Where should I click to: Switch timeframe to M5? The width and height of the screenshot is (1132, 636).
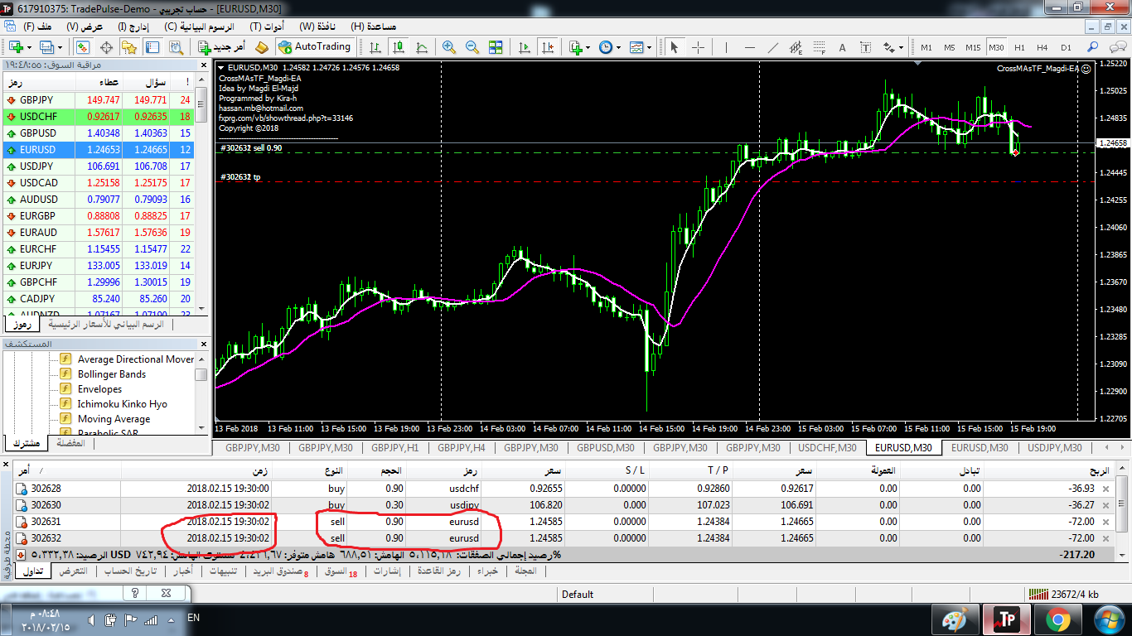pos(950,47)
